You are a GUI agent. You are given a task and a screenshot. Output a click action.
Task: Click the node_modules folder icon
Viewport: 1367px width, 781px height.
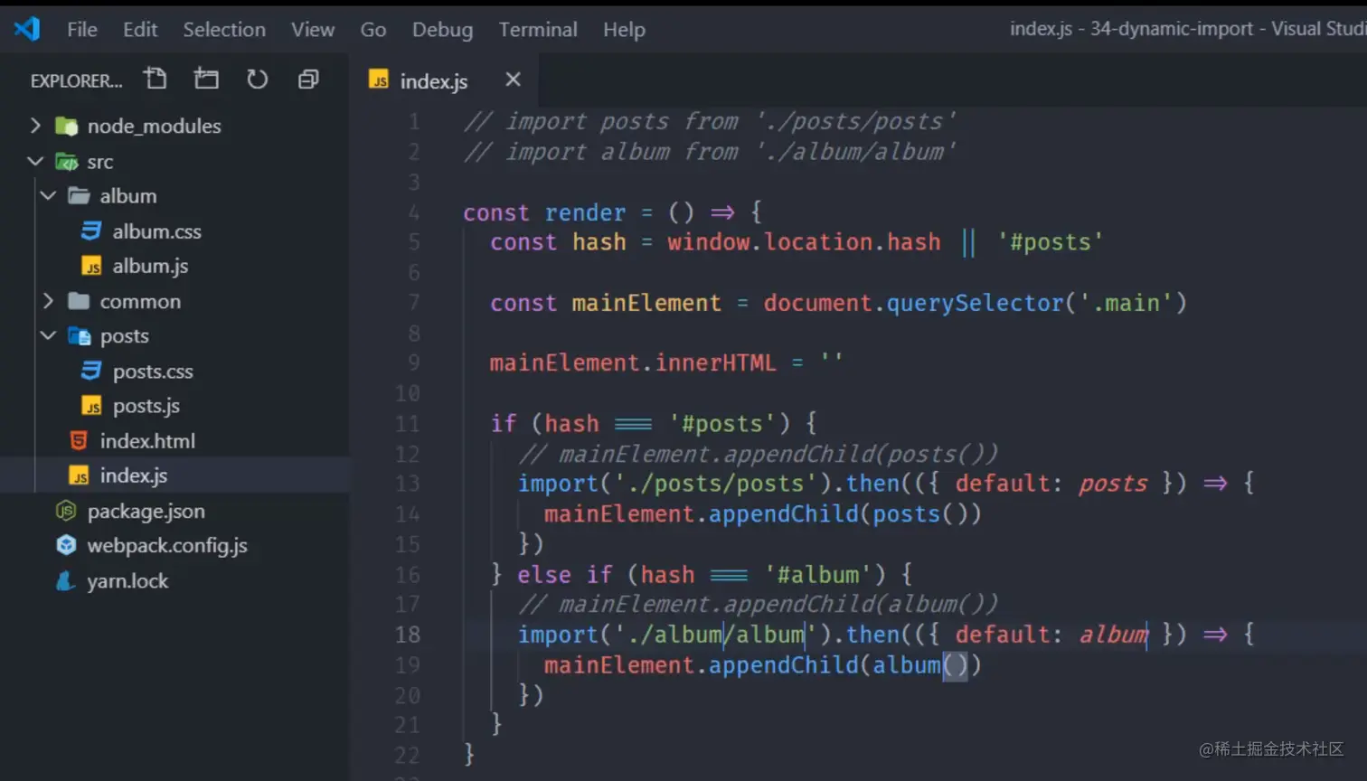(66, 126)
